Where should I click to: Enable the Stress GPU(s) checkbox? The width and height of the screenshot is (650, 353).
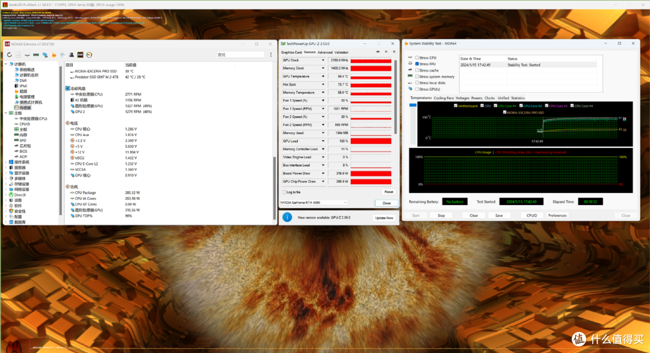coord(417,88)
